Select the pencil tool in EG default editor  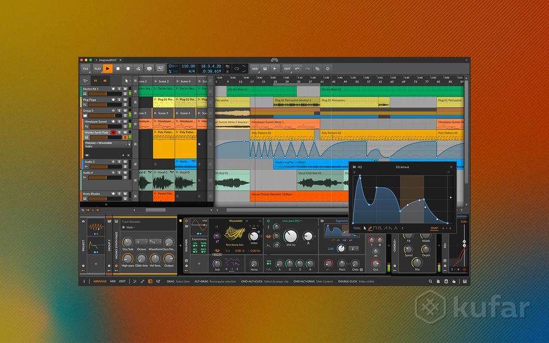coord(370,228)
